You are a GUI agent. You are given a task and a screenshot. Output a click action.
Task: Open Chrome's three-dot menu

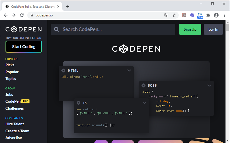pyautogui.click(x=224, y=15)
